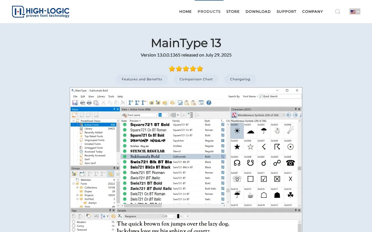Image resolution: width=372 pixels, height=232 pixels.
Task: Click the Save icon in MainType toolbar
Action: (75, 103)
